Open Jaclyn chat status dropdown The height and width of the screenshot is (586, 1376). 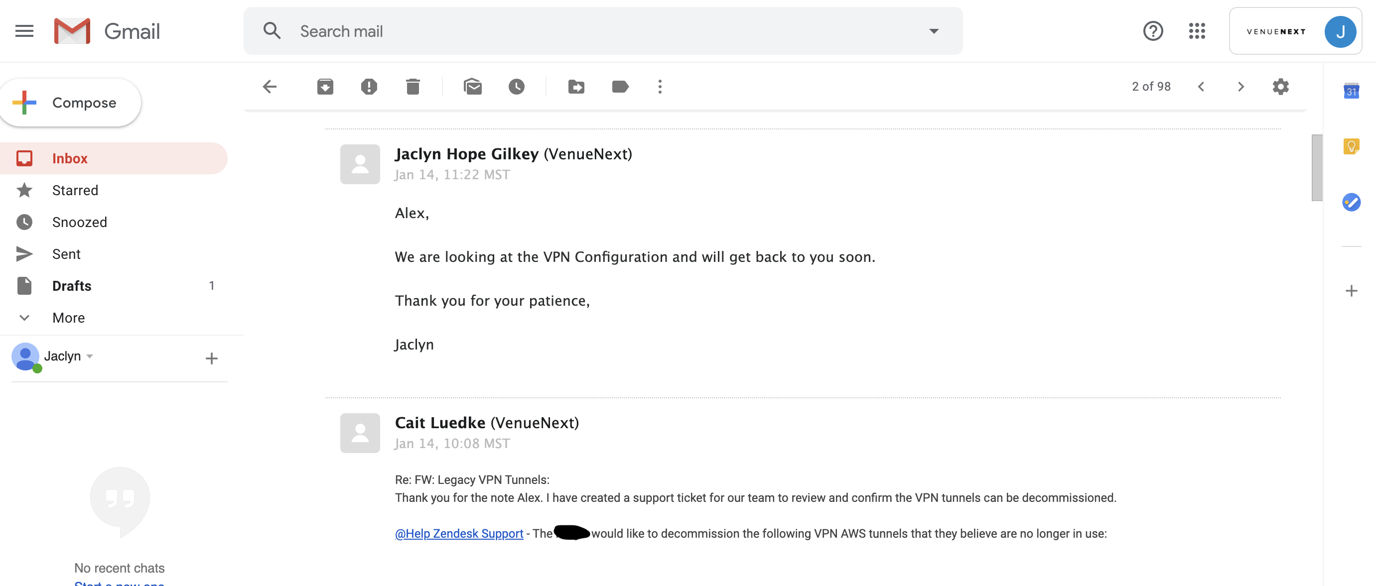[x=90, y=356]
